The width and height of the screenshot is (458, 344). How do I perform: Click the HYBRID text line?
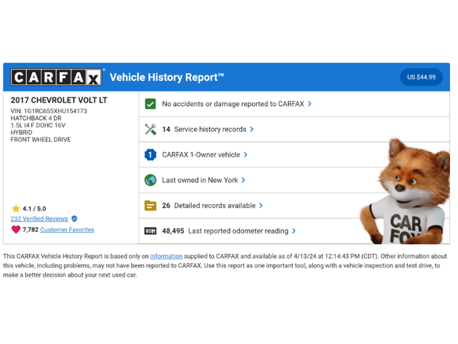[x=21, y=133]
